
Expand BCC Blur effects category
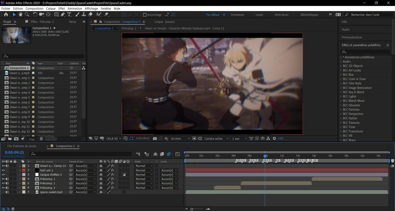[x=341, y=75]
